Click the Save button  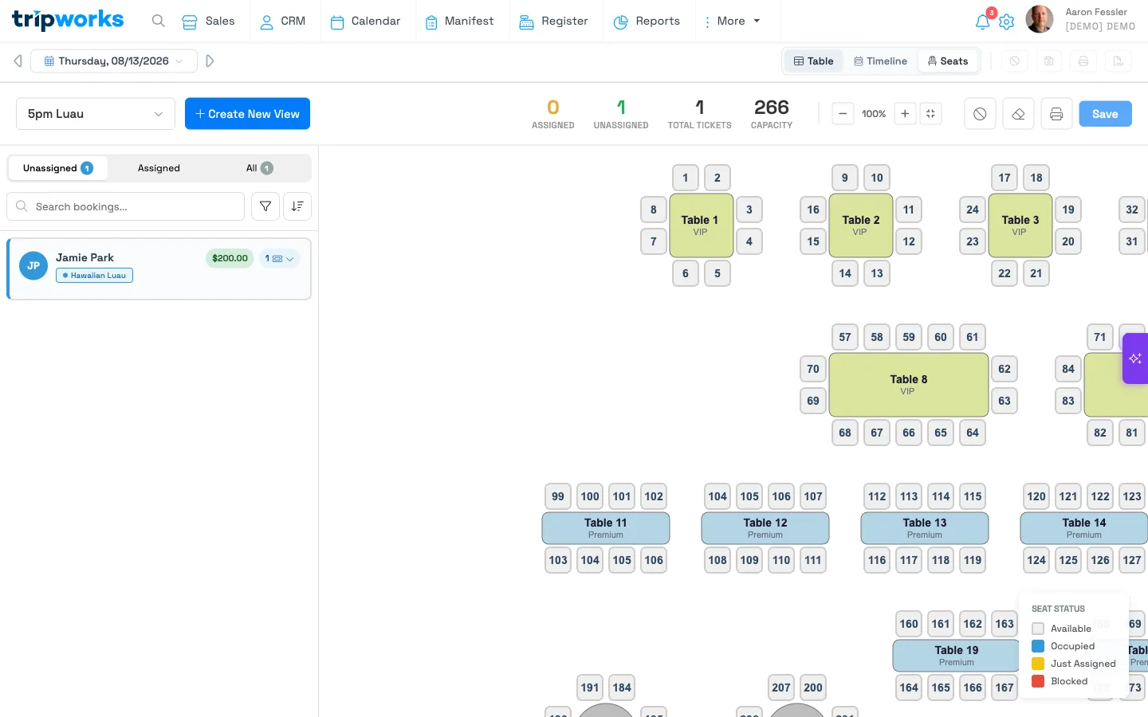point(1105,114)
